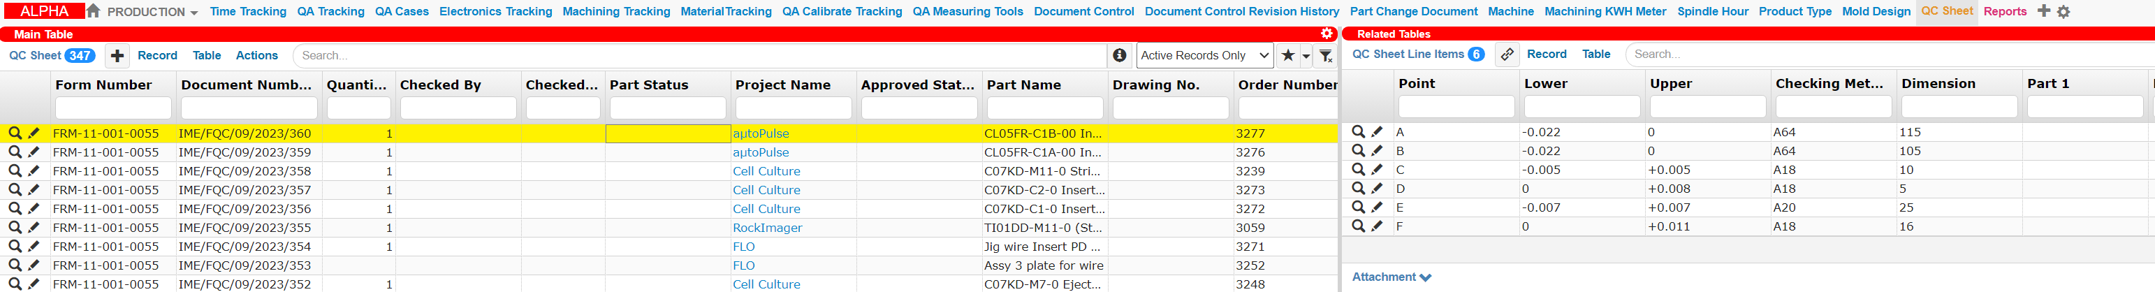
Task: Click the plus icon to add a QC Sheet record
Action: coord(117,55)
